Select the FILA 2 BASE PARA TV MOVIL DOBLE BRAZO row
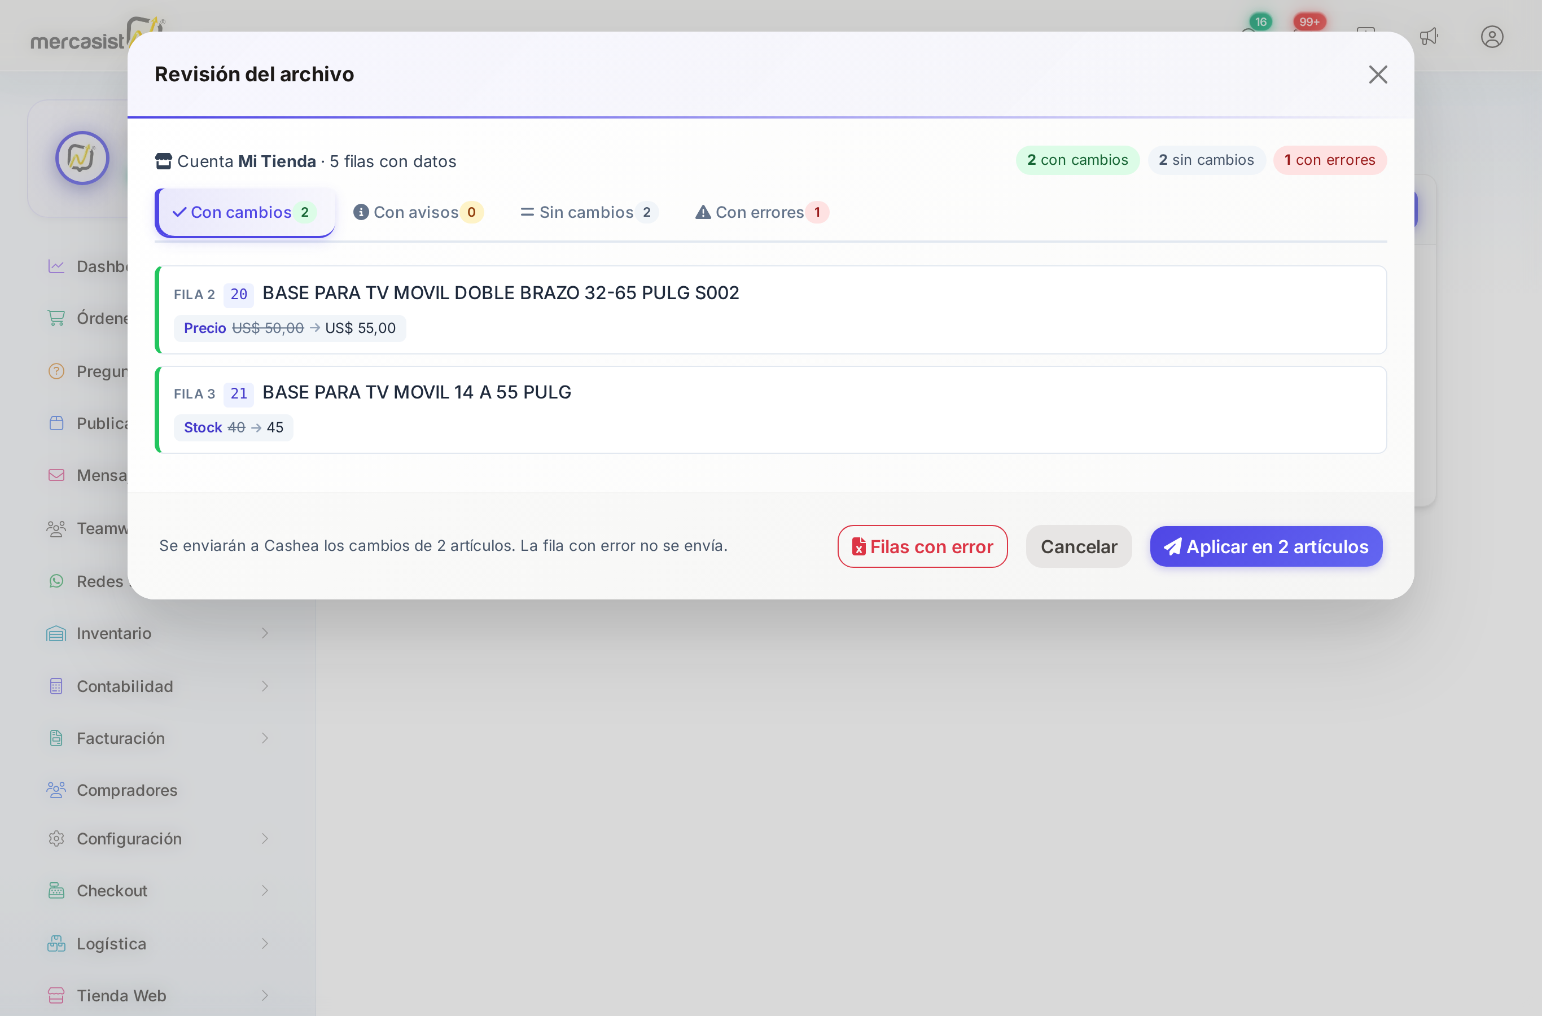Image resolution: width=1542 pixels, height=1016 pixels. tap(771, 310)
